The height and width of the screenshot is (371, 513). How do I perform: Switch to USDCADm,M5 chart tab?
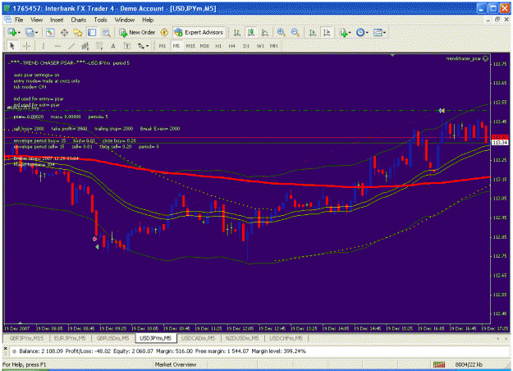click(x=199, y=338)
